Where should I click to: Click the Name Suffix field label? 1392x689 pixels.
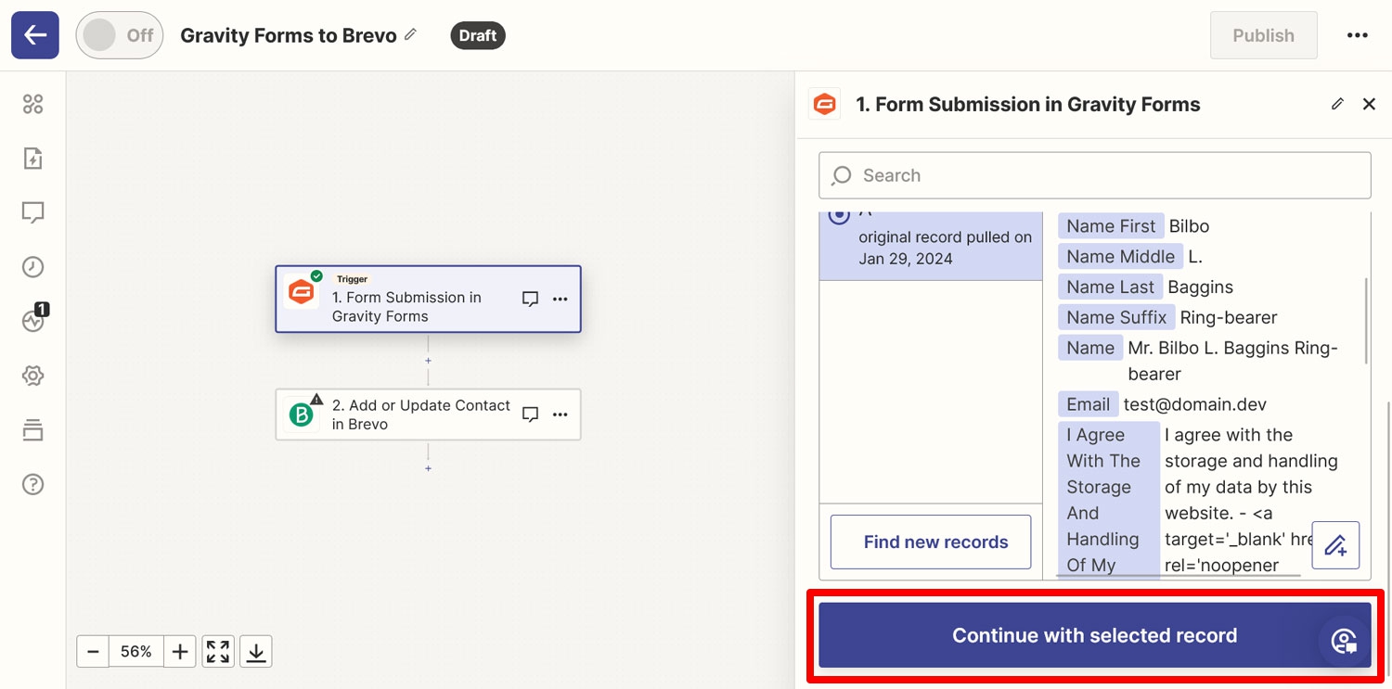pos(1116,318)
